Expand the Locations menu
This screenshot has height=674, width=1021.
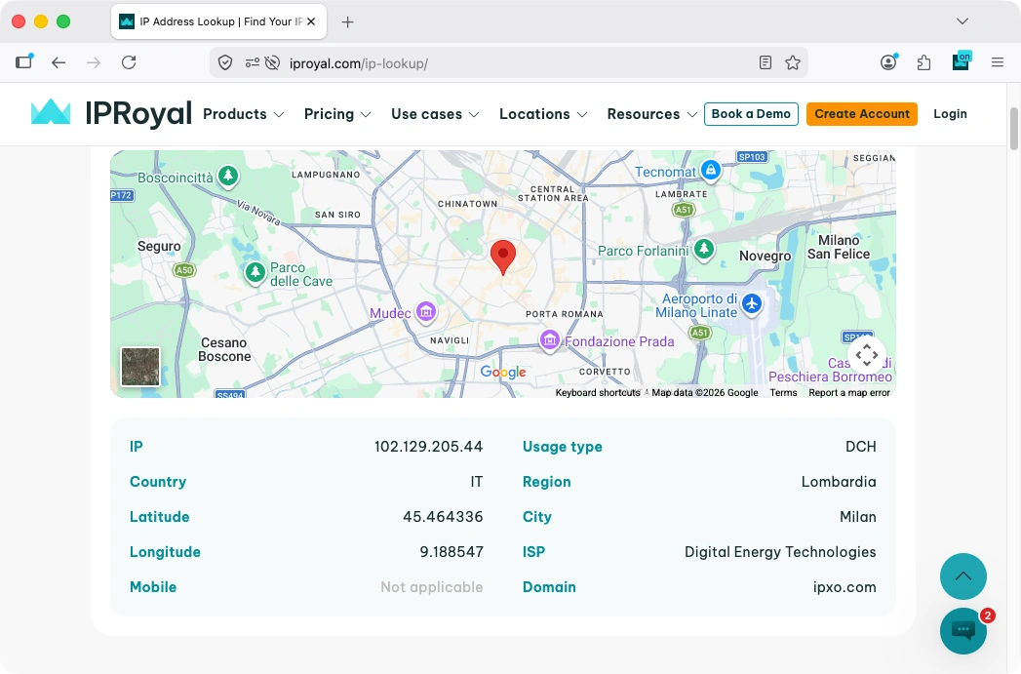(x=543, y=114)
